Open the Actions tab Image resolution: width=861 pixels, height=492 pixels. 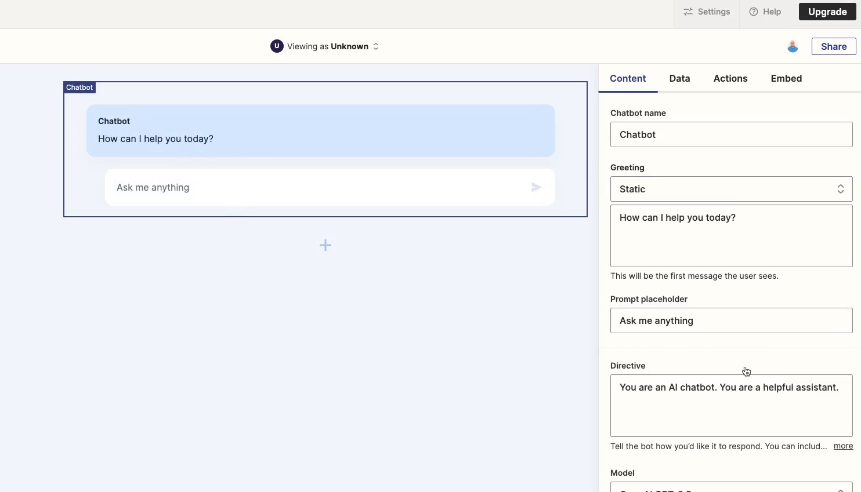[730, 78]
